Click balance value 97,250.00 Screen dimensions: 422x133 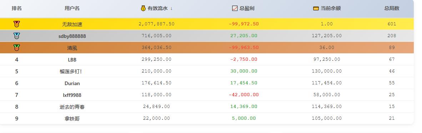click(x=327, y=59)
